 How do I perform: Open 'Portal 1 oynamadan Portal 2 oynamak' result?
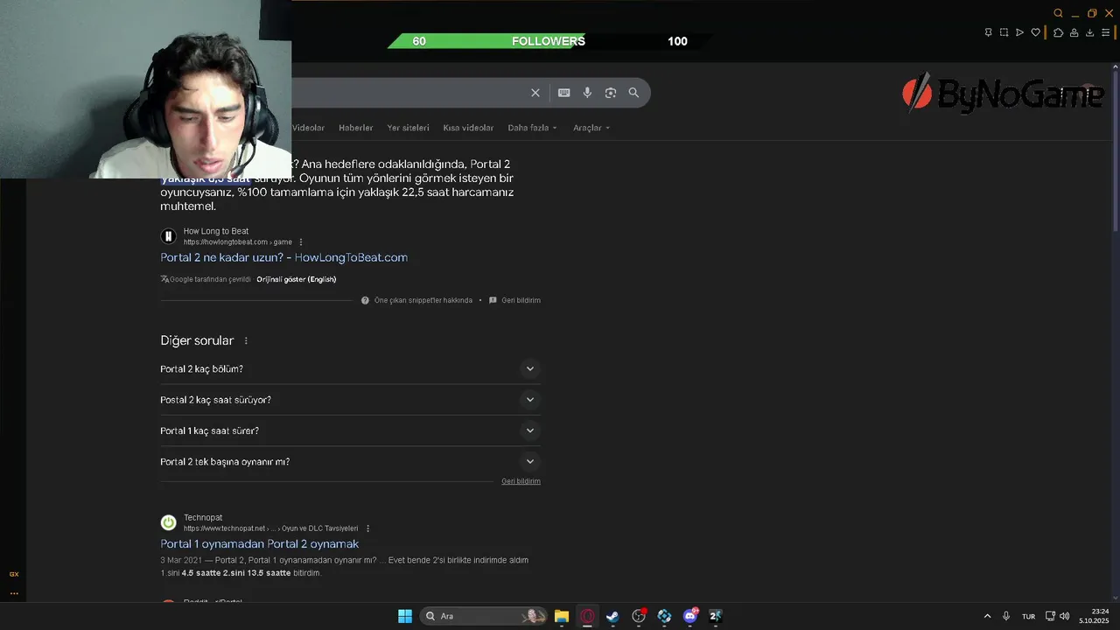coord(259,543)
